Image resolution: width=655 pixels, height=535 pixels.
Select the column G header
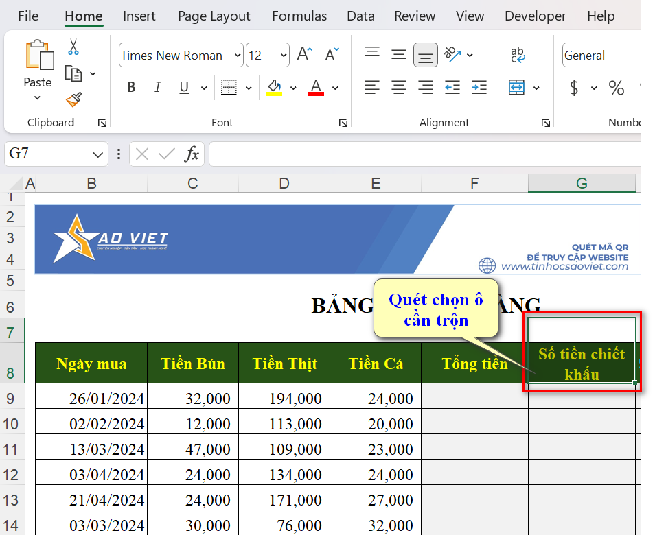582,183
